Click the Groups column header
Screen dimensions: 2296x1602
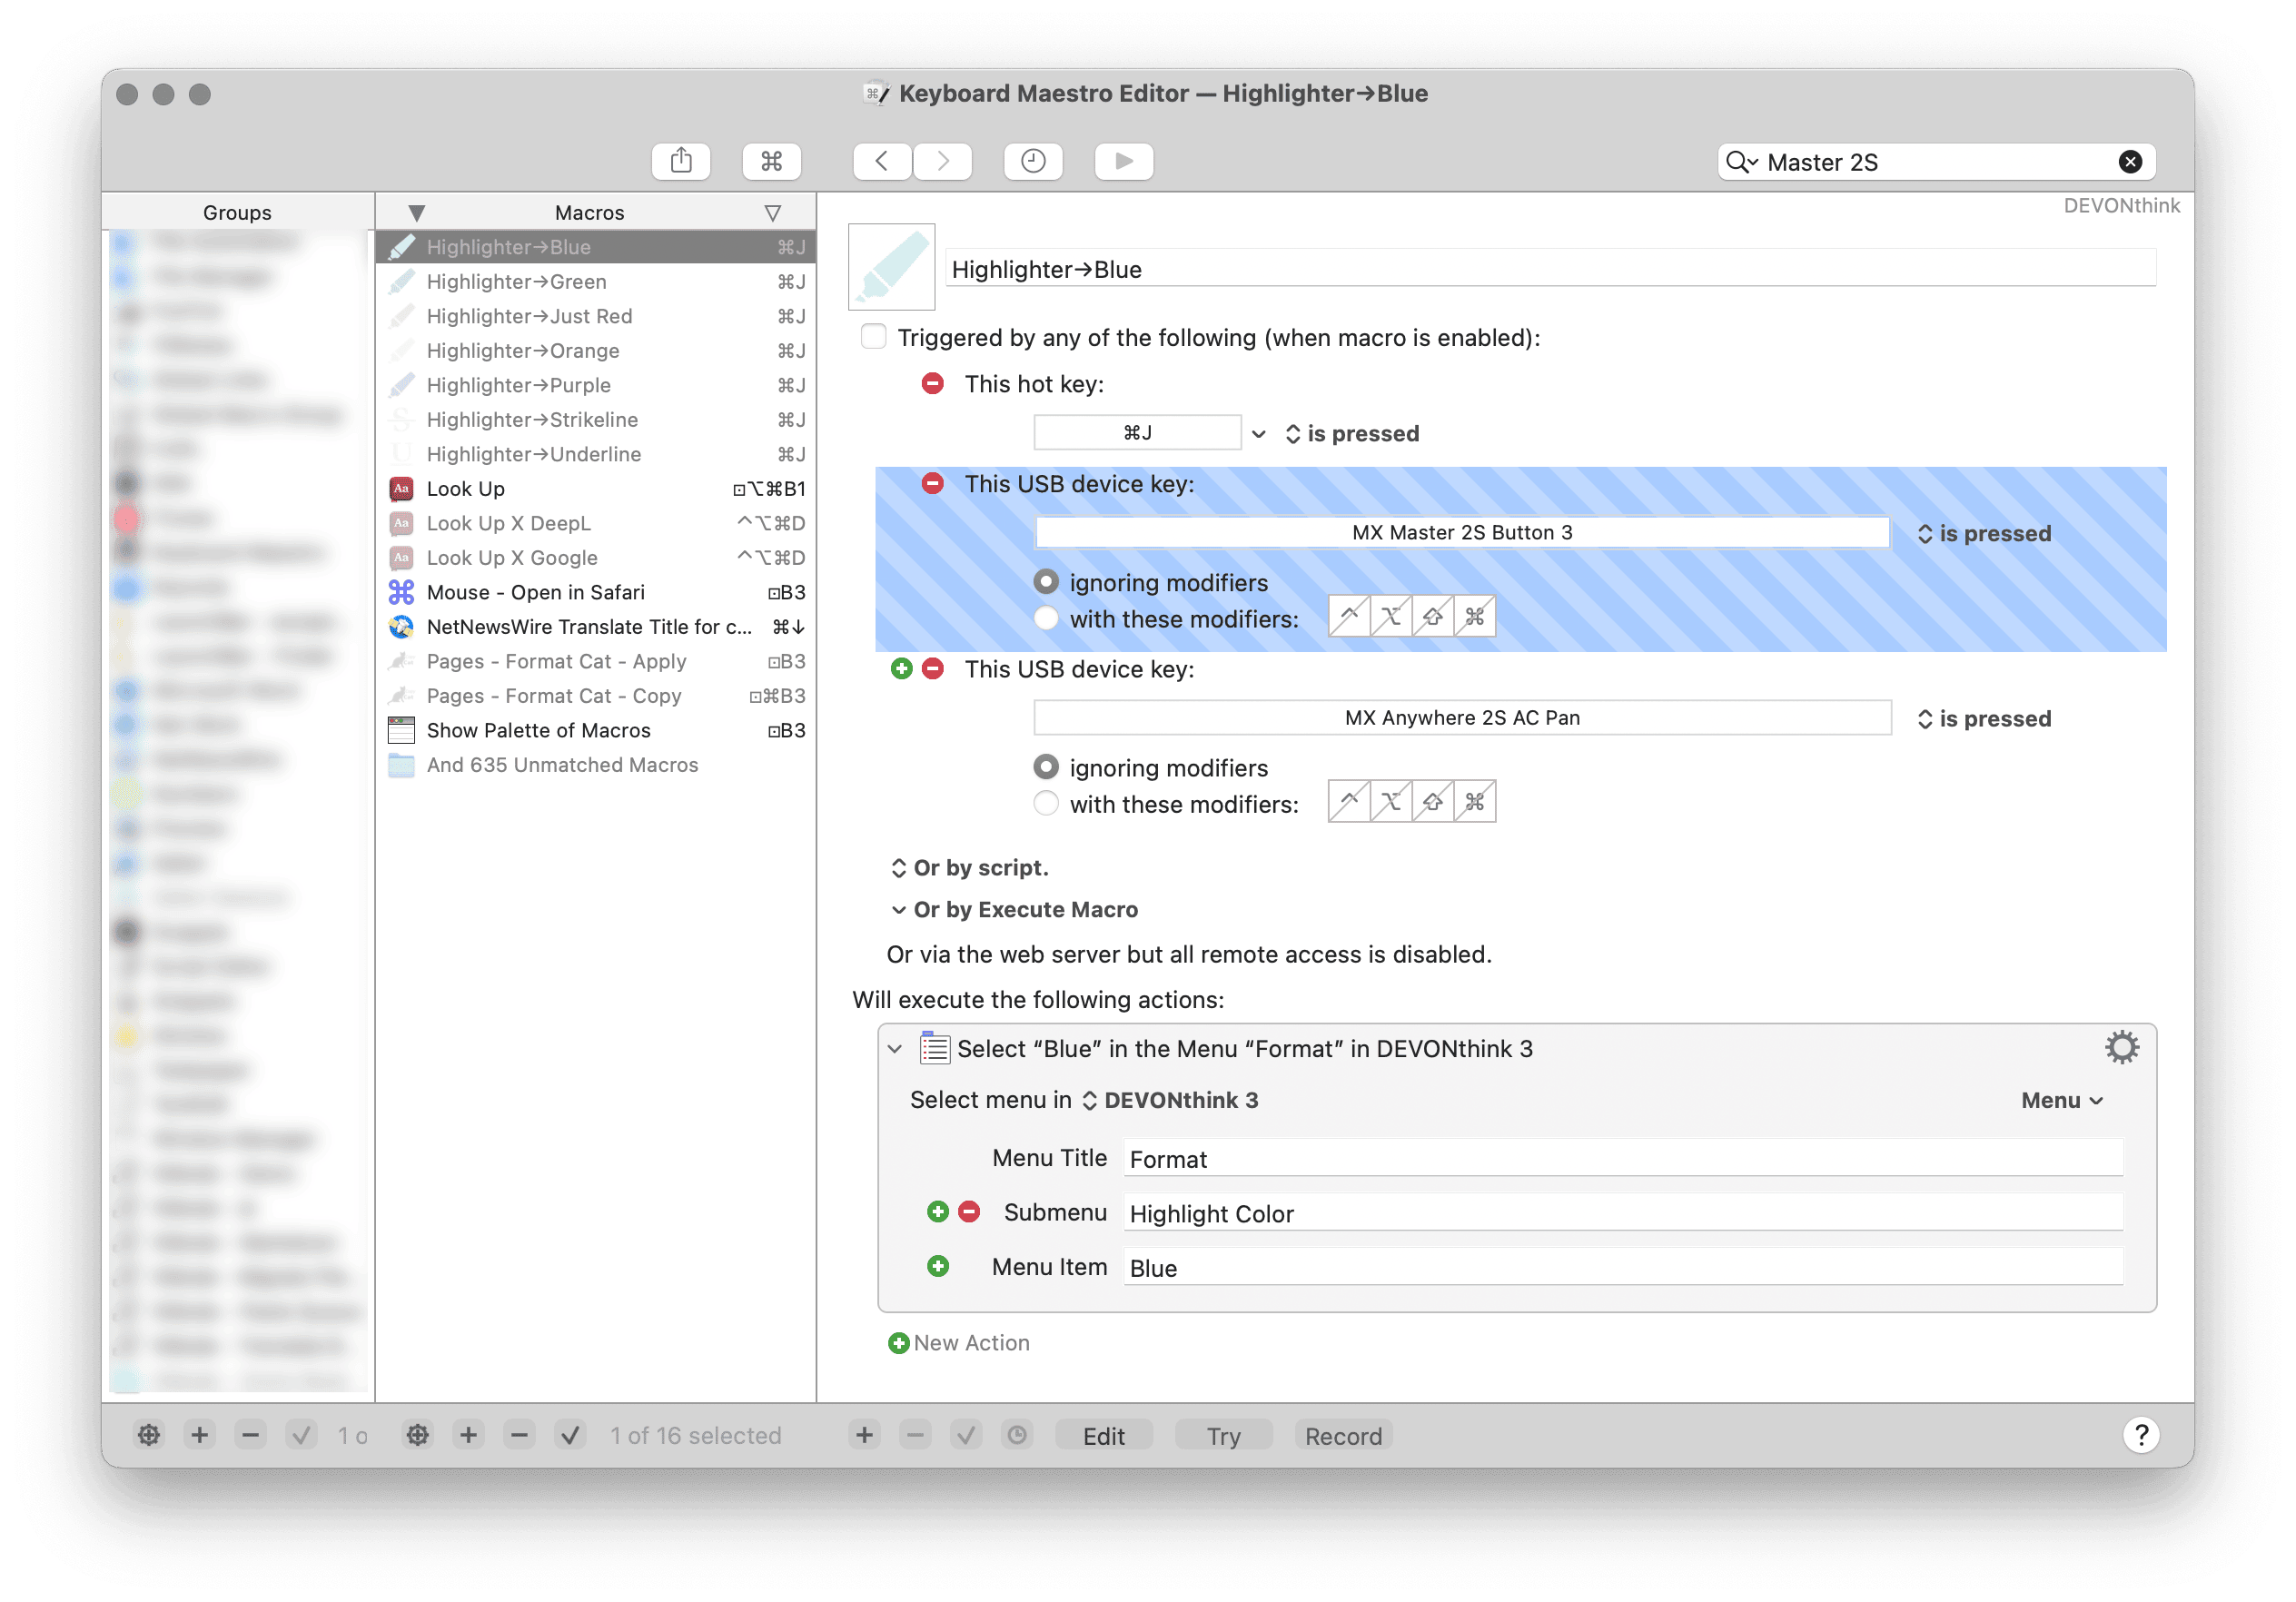click(237, 212)
